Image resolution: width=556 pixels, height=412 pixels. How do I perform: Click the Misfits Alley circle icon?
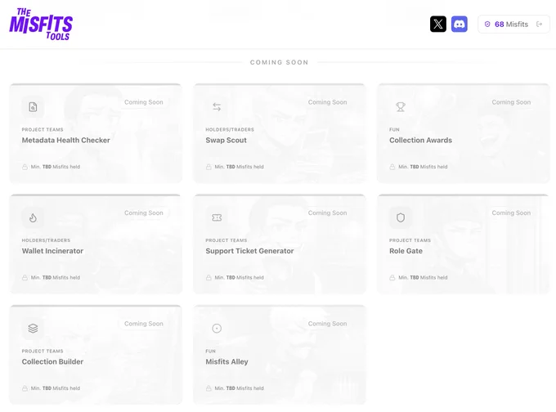point(217,329)
